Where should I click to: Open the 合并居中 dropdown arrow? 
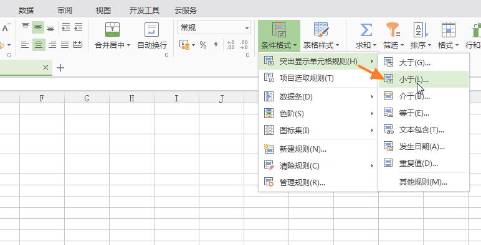pos(128,45)
